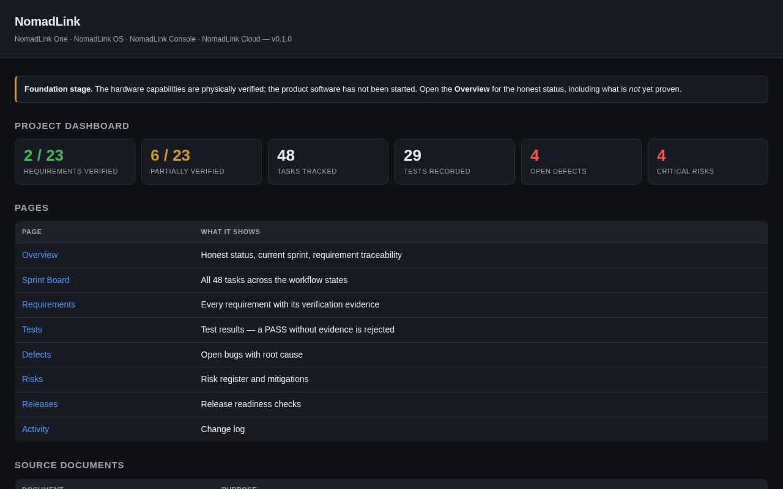Viewport: 783px width, 489px height.
Task: Click the 'Change log' description cell
Action: [223, 429]
